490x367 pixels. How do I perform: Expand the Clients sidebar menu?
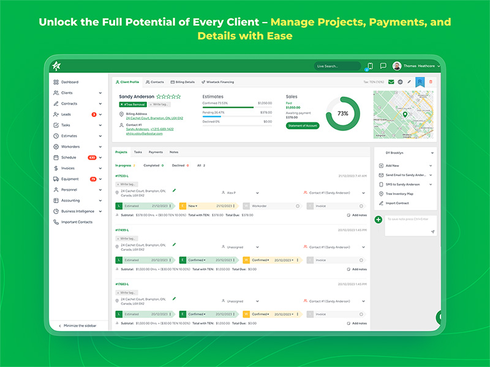100,93
